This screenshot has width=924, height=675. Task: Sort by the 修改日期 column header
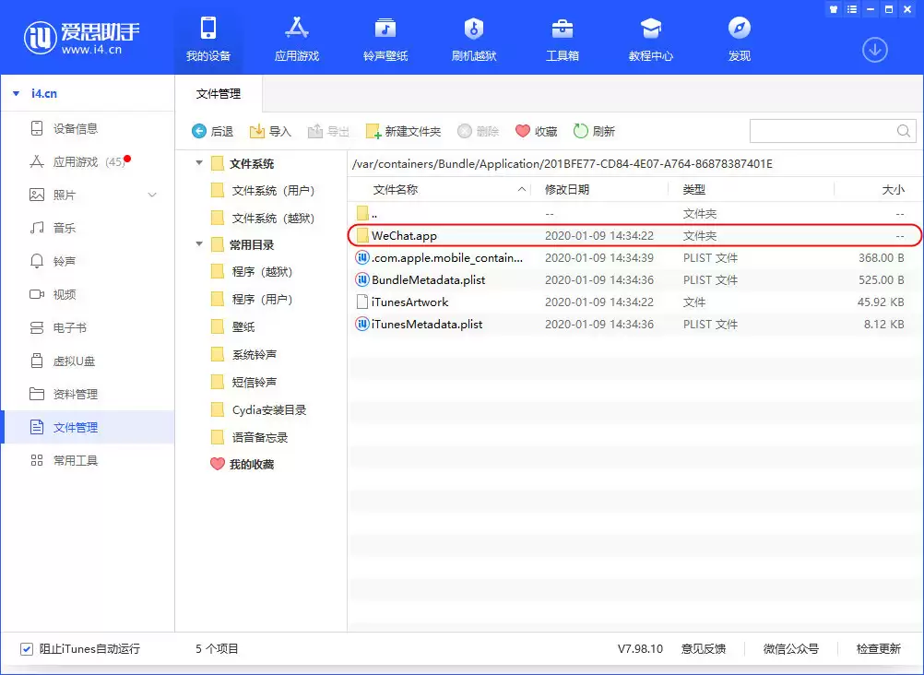[600, 189]
